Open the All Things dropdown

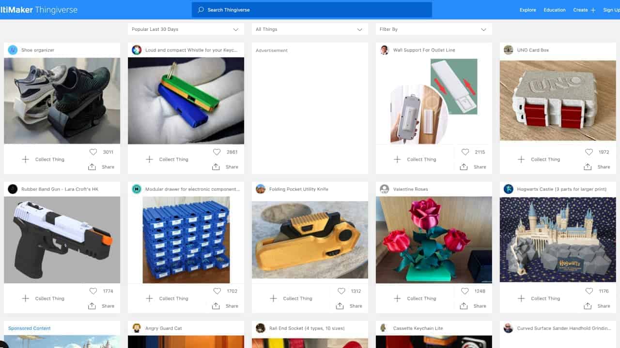[x=310, y=29]
